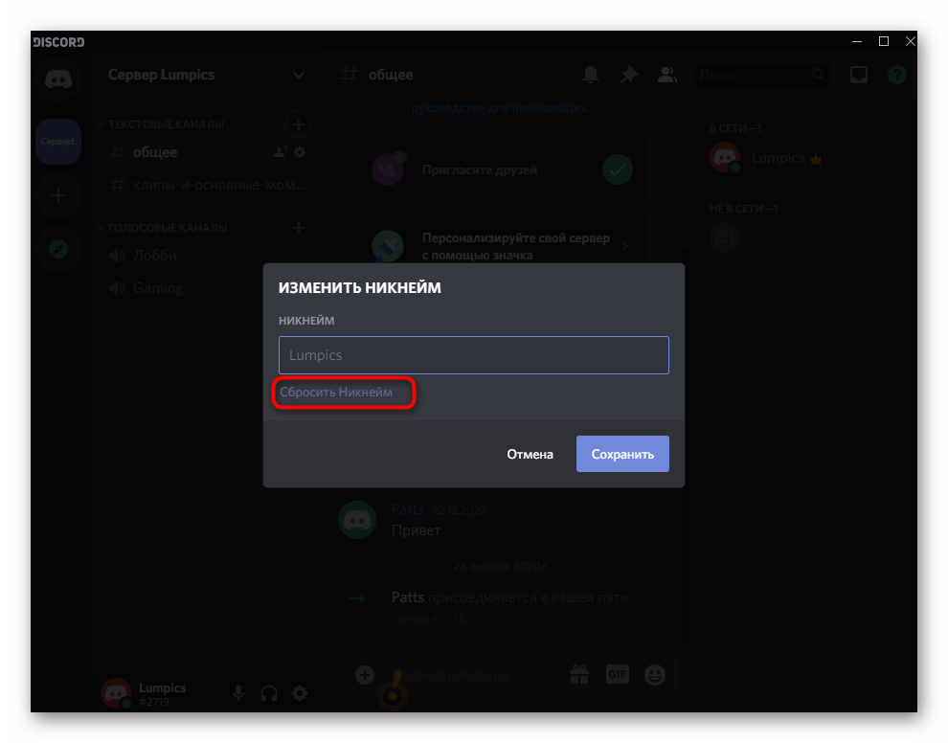Select the Gaming voice channel
Image resolution: width=948 pixels, height=743 pixels.
pyautogui.click(x=158, y=288)
